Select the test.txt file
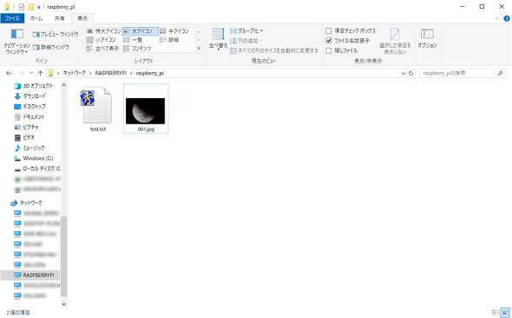The image size is (512, 318). 98,109
